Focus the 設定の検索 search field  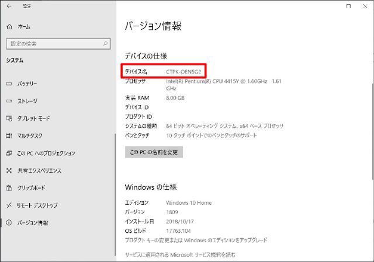click(58, 44)
